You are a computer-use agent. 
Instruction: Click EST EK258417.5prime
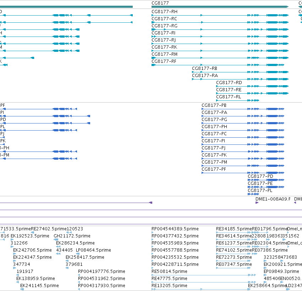click(85, 258)
